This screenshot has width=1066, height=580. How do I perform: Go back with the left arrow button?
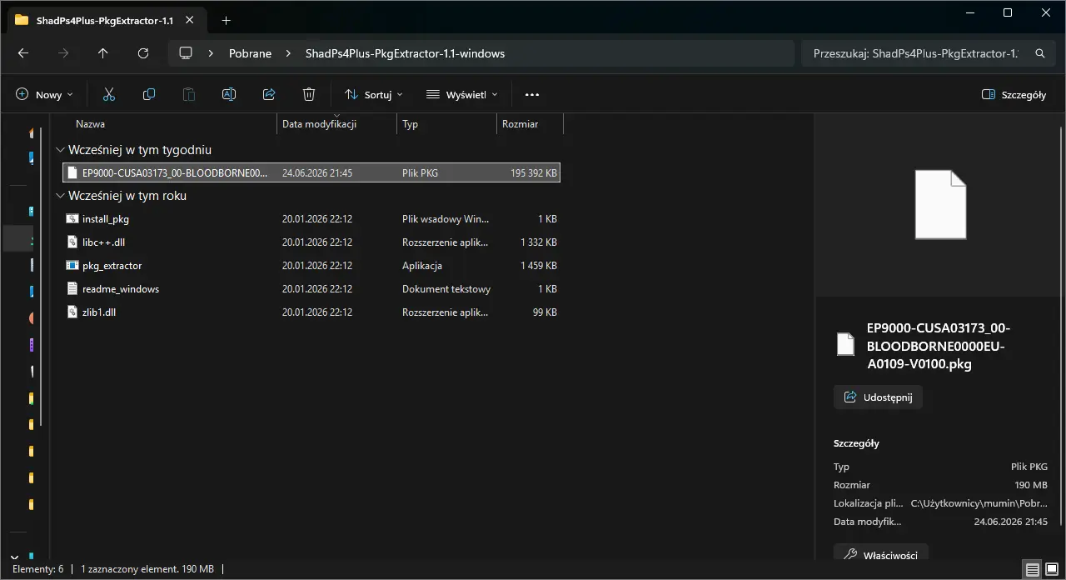pos(23,53)
